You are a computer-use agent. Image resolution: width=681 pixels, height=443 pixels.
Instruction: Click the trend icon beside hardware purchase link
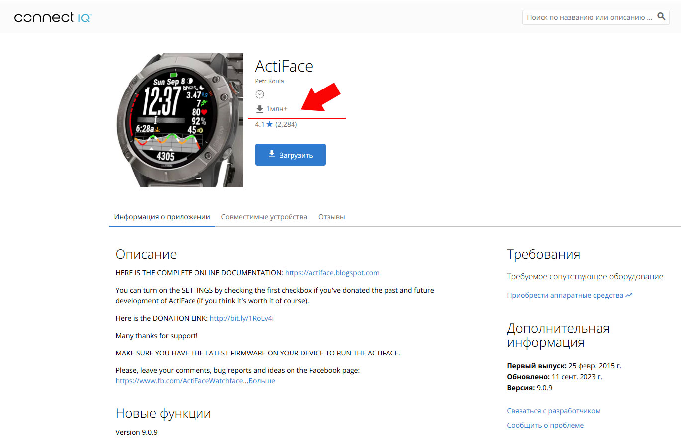click(x=629, y=295)
